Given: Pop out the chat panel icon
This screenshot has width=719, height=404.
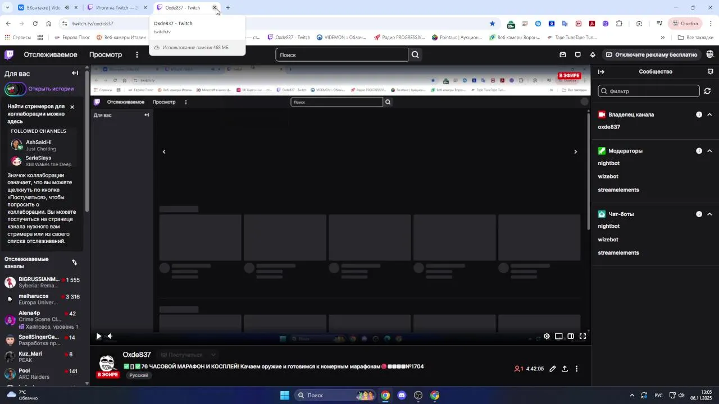Looking at the screenshot, I should tap(711, 72).
